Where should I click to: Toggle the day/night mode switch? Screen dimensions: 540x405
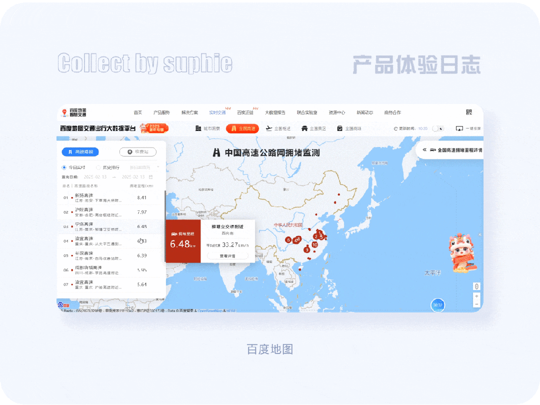(x=439, y=128)
